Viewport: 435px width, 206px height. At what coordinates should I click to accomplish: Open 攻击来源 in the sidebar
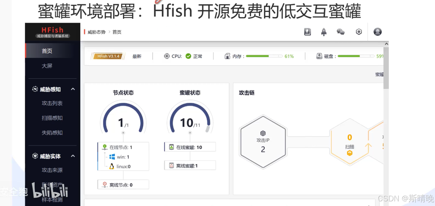[53, 170]
